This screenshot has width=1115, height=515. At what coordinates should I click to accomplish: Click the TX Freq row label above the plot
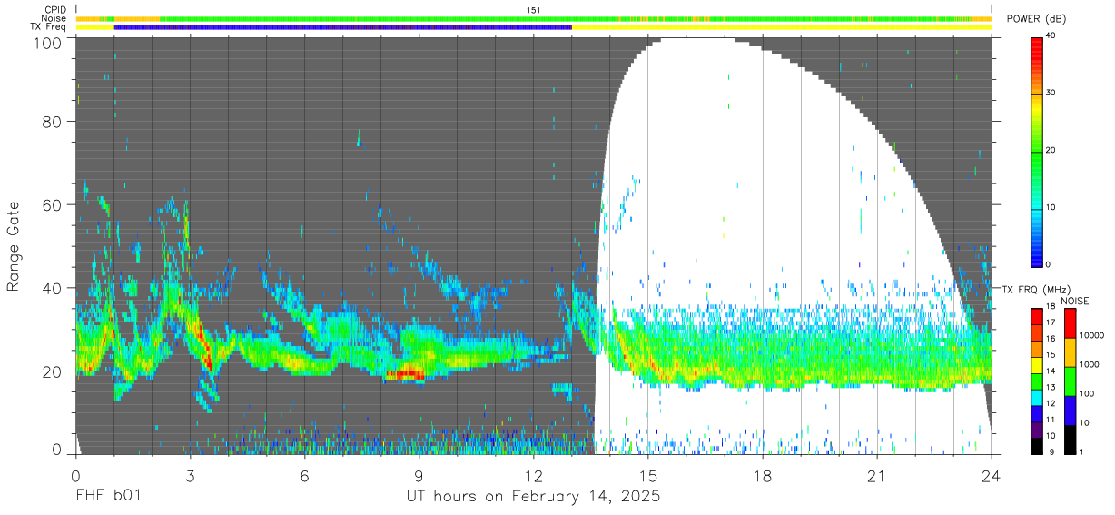point(50,26)
